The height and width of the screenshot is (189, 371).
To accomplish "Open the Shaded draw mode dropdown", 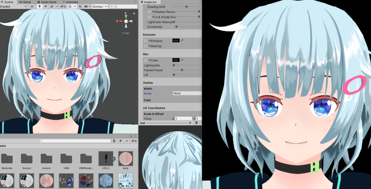I will coord(13,6).
